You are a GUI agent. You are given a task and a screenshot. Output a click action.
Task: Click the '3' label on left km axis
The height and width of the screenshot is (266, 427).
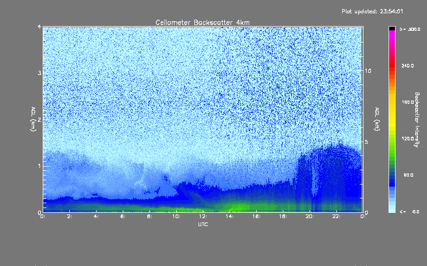pos(39,73)
